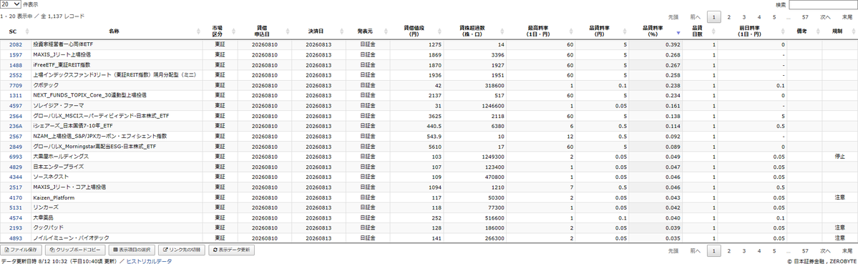Open stock code 6993 link
858x264 pixels.
16,156
